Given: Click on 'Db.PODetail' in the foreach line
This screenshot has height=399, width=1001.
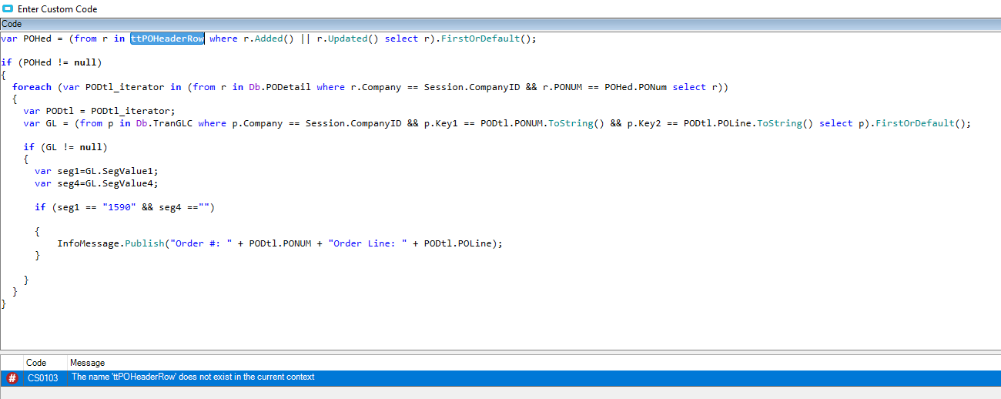Looking at the screenshot, I should [x=280, y=87].
